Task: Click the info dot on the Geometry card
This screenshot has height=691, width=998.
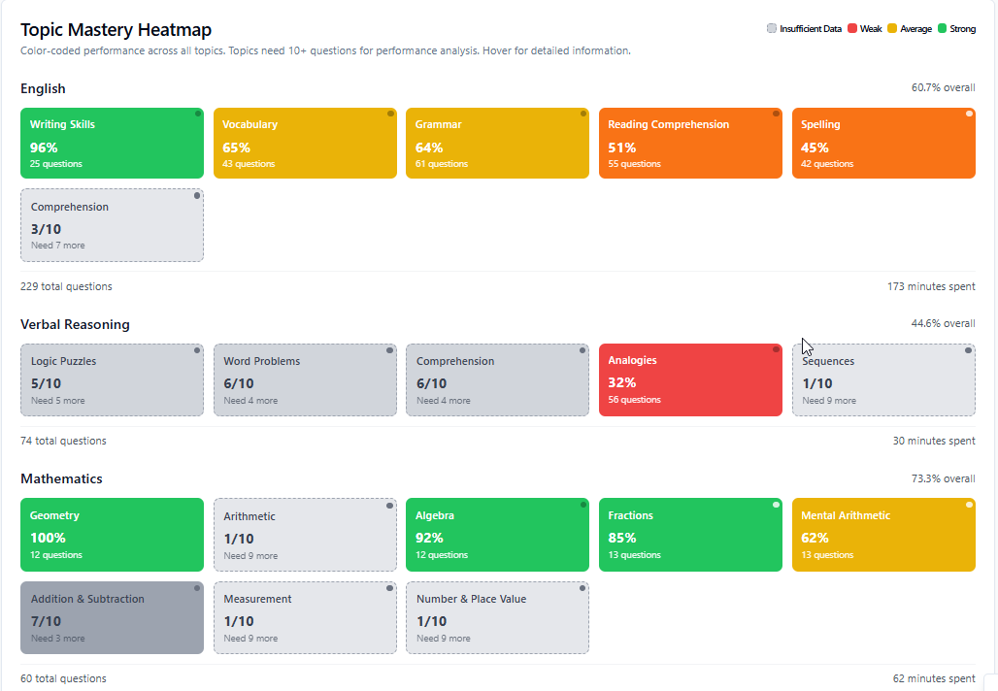Action: click(197, 505)
